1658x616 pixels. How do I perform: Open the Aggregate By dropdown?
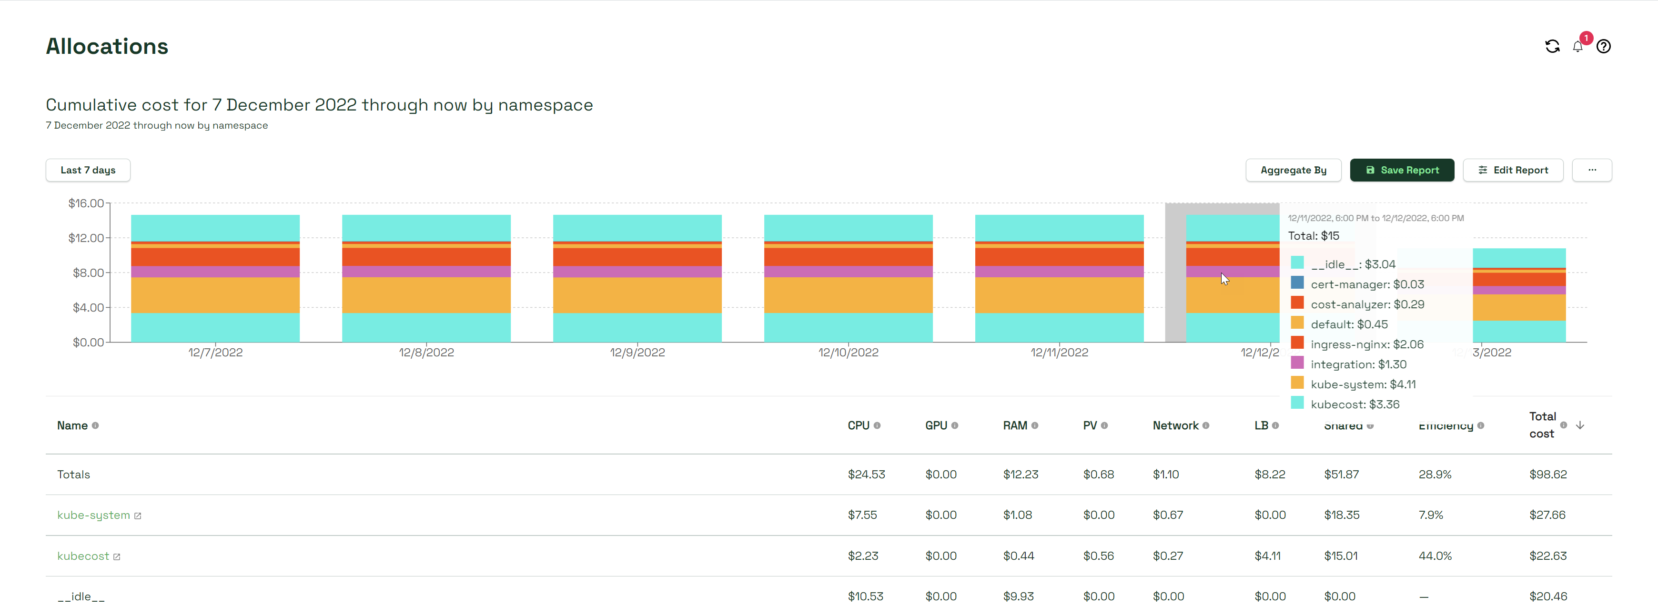coord(1293,170)
